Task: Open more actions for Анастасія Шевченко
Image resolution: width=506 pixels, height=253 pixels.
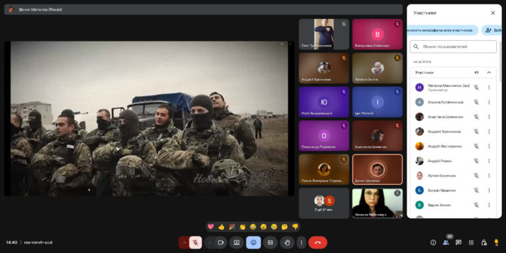Action: 489,117
